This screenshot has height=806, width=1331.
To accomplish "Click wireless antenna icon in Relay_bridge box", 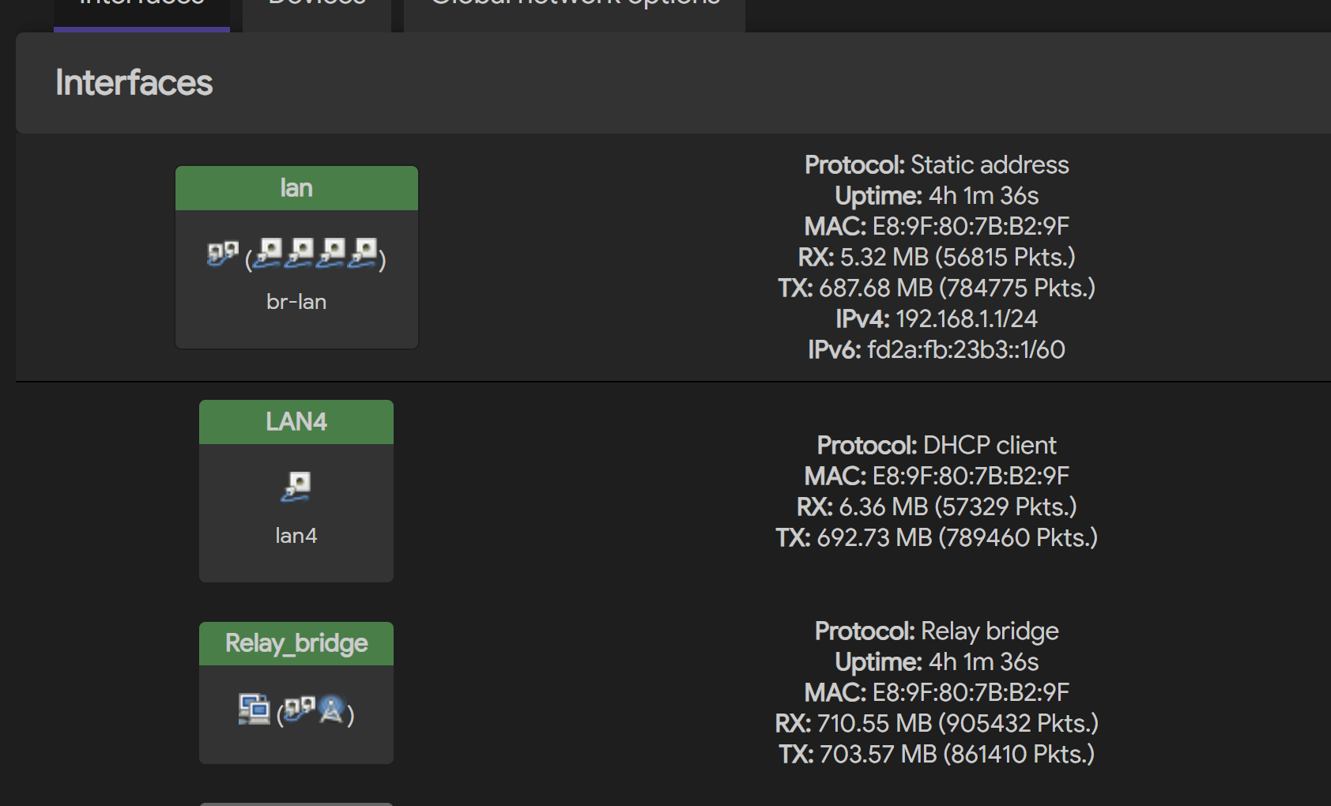I will click(x=331, y=710).
